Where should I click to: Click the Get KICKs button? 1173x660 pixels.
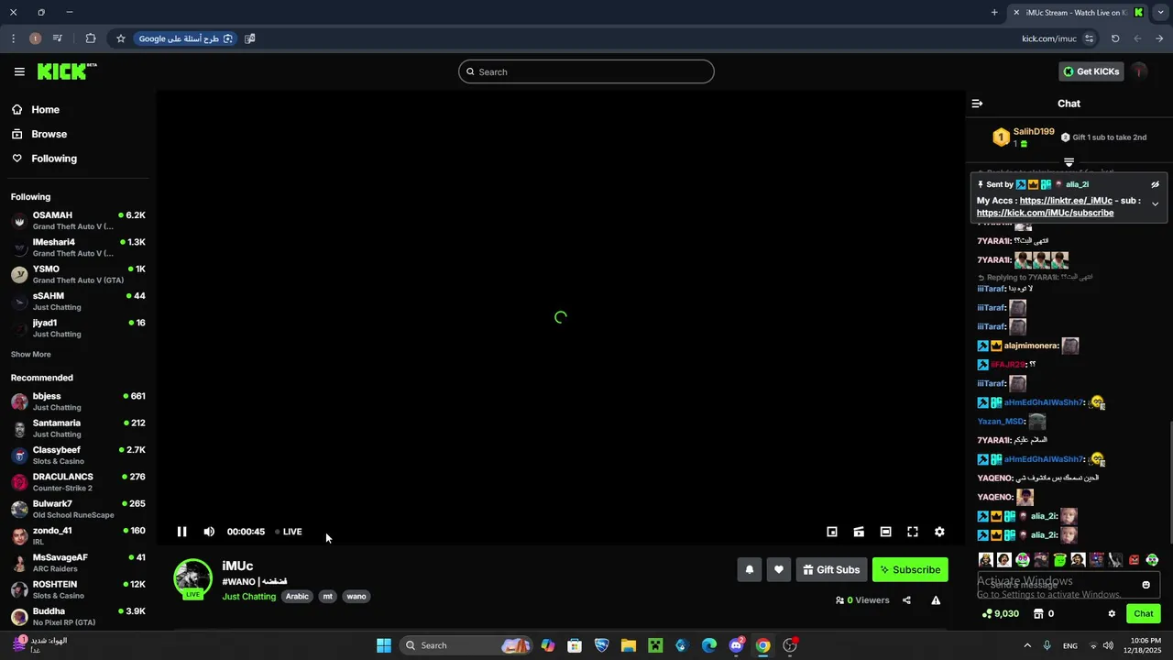(1091, 71)
